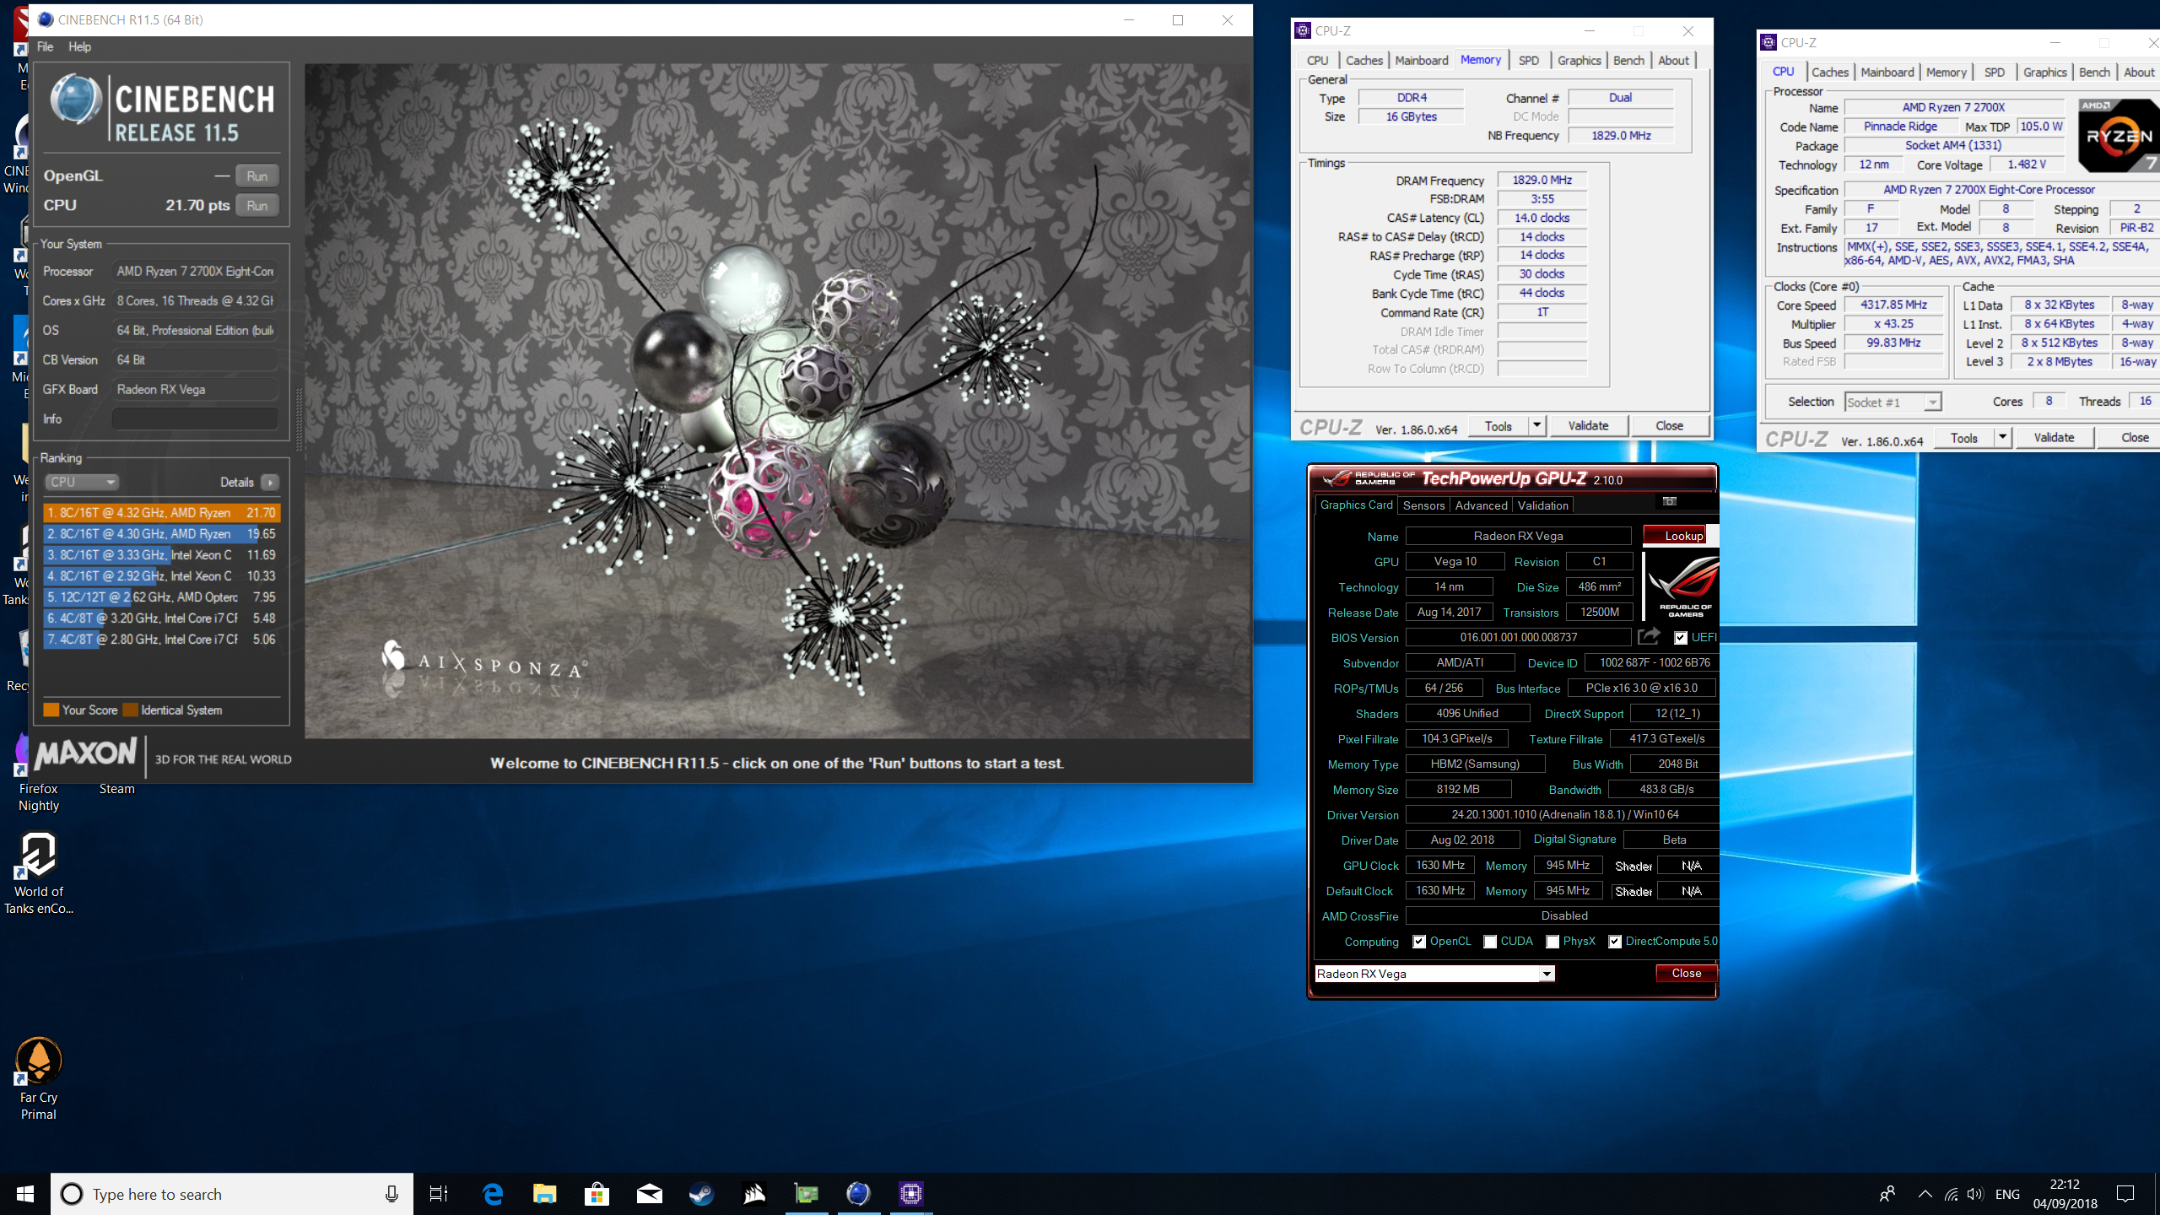2160x1215 pixels.
Task: Open the CPU ranking type dropdown in Cinebench
Action: [x=81, y=482]
